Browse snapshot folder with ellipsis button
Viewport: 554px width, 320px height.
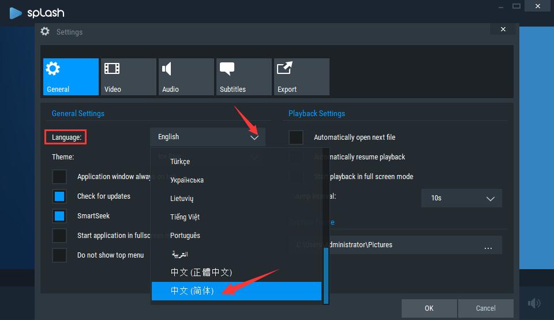click(x=488, y=245)
